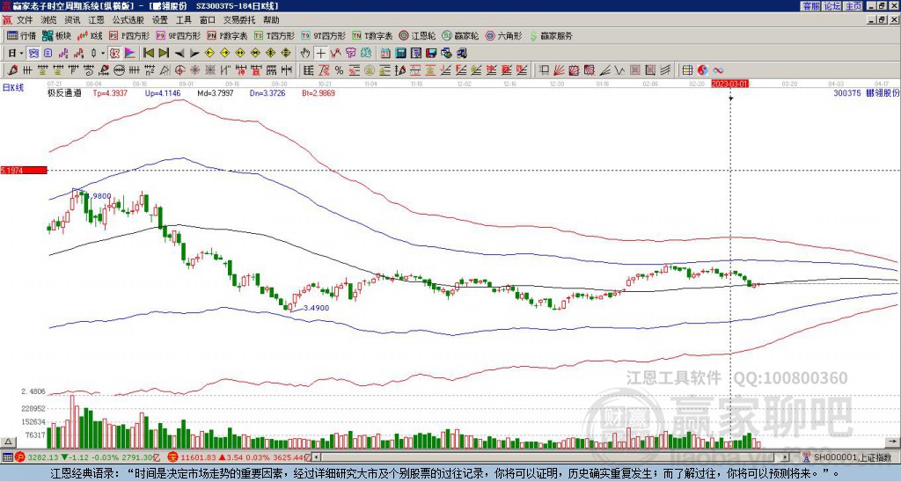Open the 资讯 menu
901x482 pixels.
(72, 20)
